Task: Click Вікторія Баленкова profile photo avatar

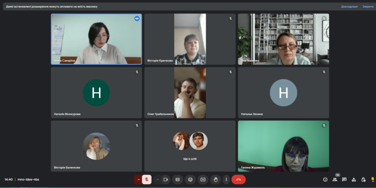Action: 96,146
